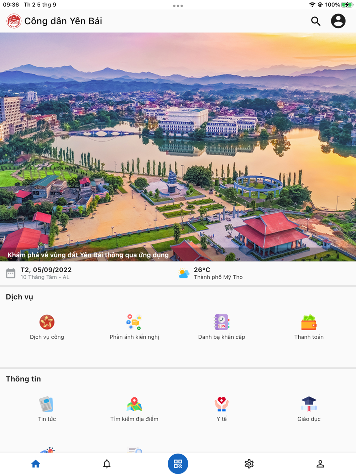Open Giáo dục graduation cap icon
Viewport: 356px width, 475px height.
point(309,404)
